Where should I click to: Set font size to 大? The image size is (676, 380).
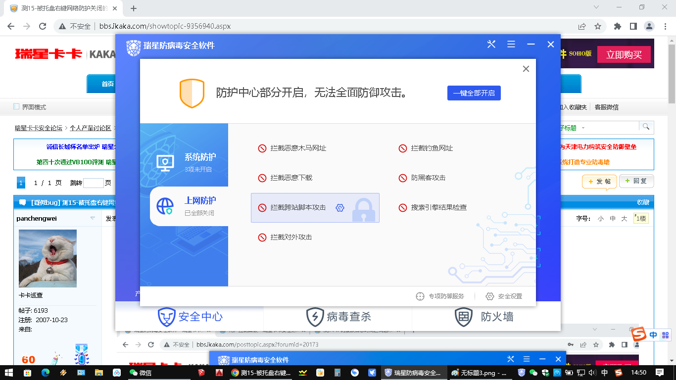click(x=624, y=218)
